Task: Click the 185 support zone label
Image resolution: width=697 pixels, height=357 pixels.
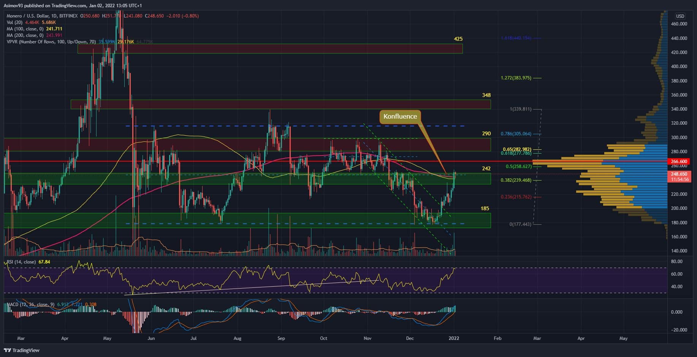Action: (x=485, y=208)
